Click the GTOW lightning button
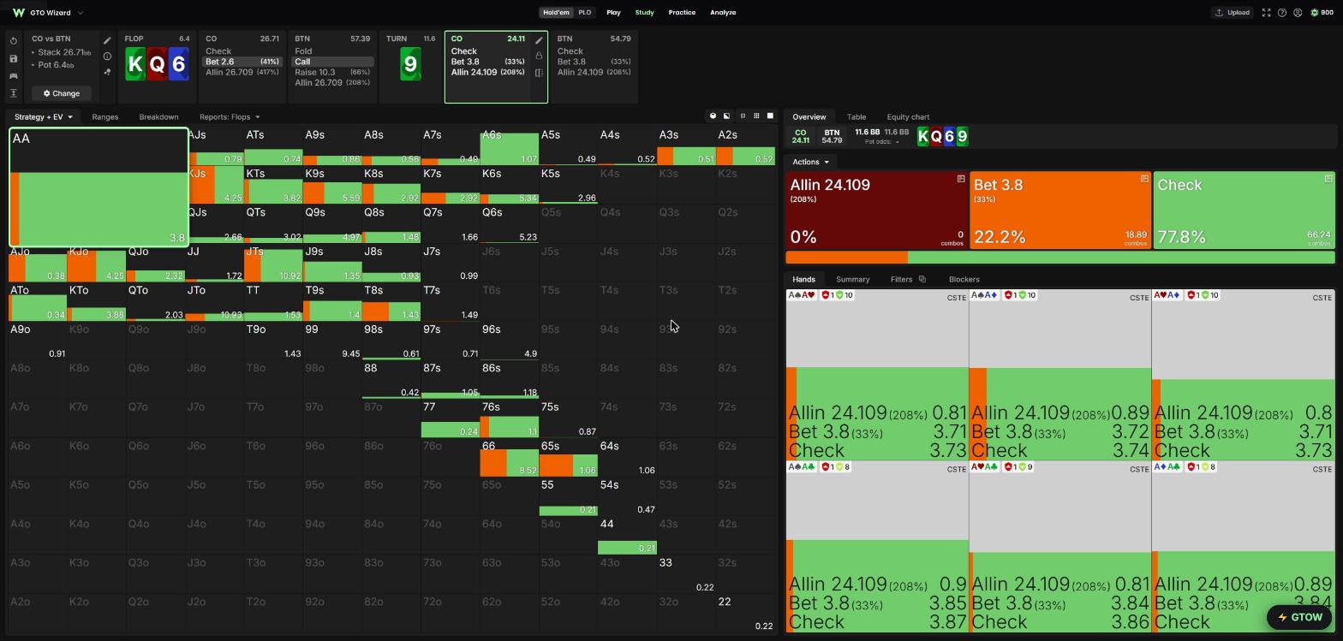 coord(1299,617)
